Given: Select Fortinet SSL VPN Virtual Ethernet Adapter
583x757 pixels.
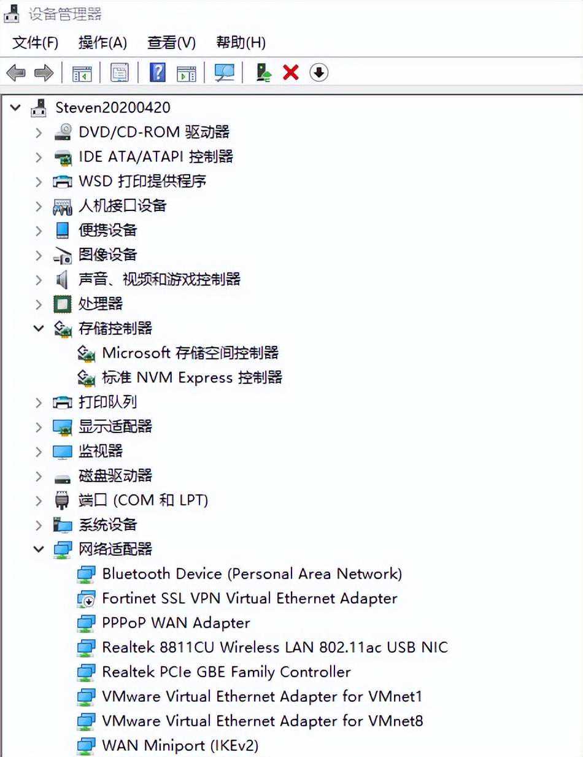Looking at the screenshot, I should 249,599.
